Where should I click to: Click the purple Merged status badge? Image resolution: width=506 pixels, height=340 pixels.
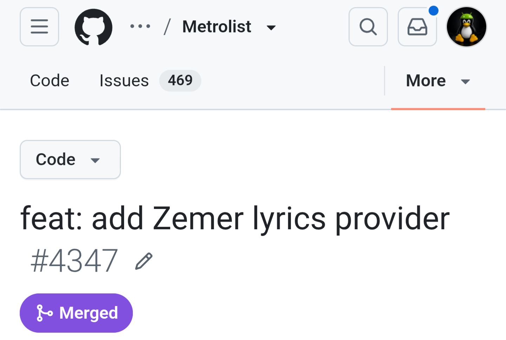(76, 313)
